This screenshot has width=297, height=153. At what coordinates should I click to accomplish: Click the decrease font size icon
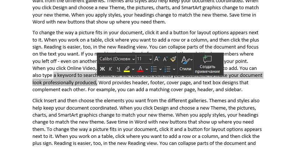click(x=165, y=59)
